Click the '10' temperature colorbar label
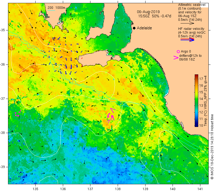The image size is (214, 192). point(201,125)
